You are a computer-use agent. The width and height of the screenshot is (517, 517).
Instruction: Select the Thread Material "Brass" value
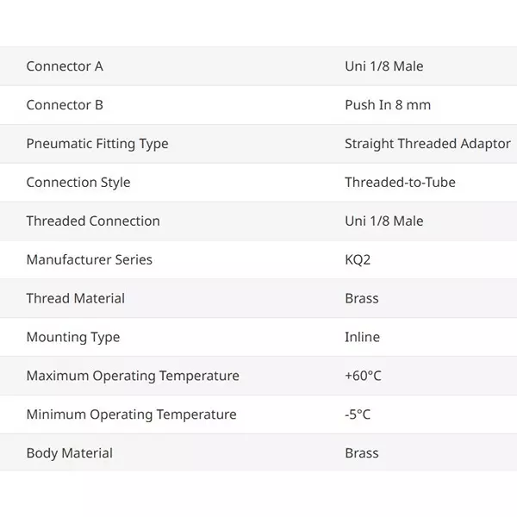(361, 299)
